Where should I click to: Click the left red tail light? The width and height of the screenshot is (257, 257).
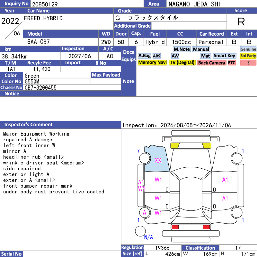[175, 227]
